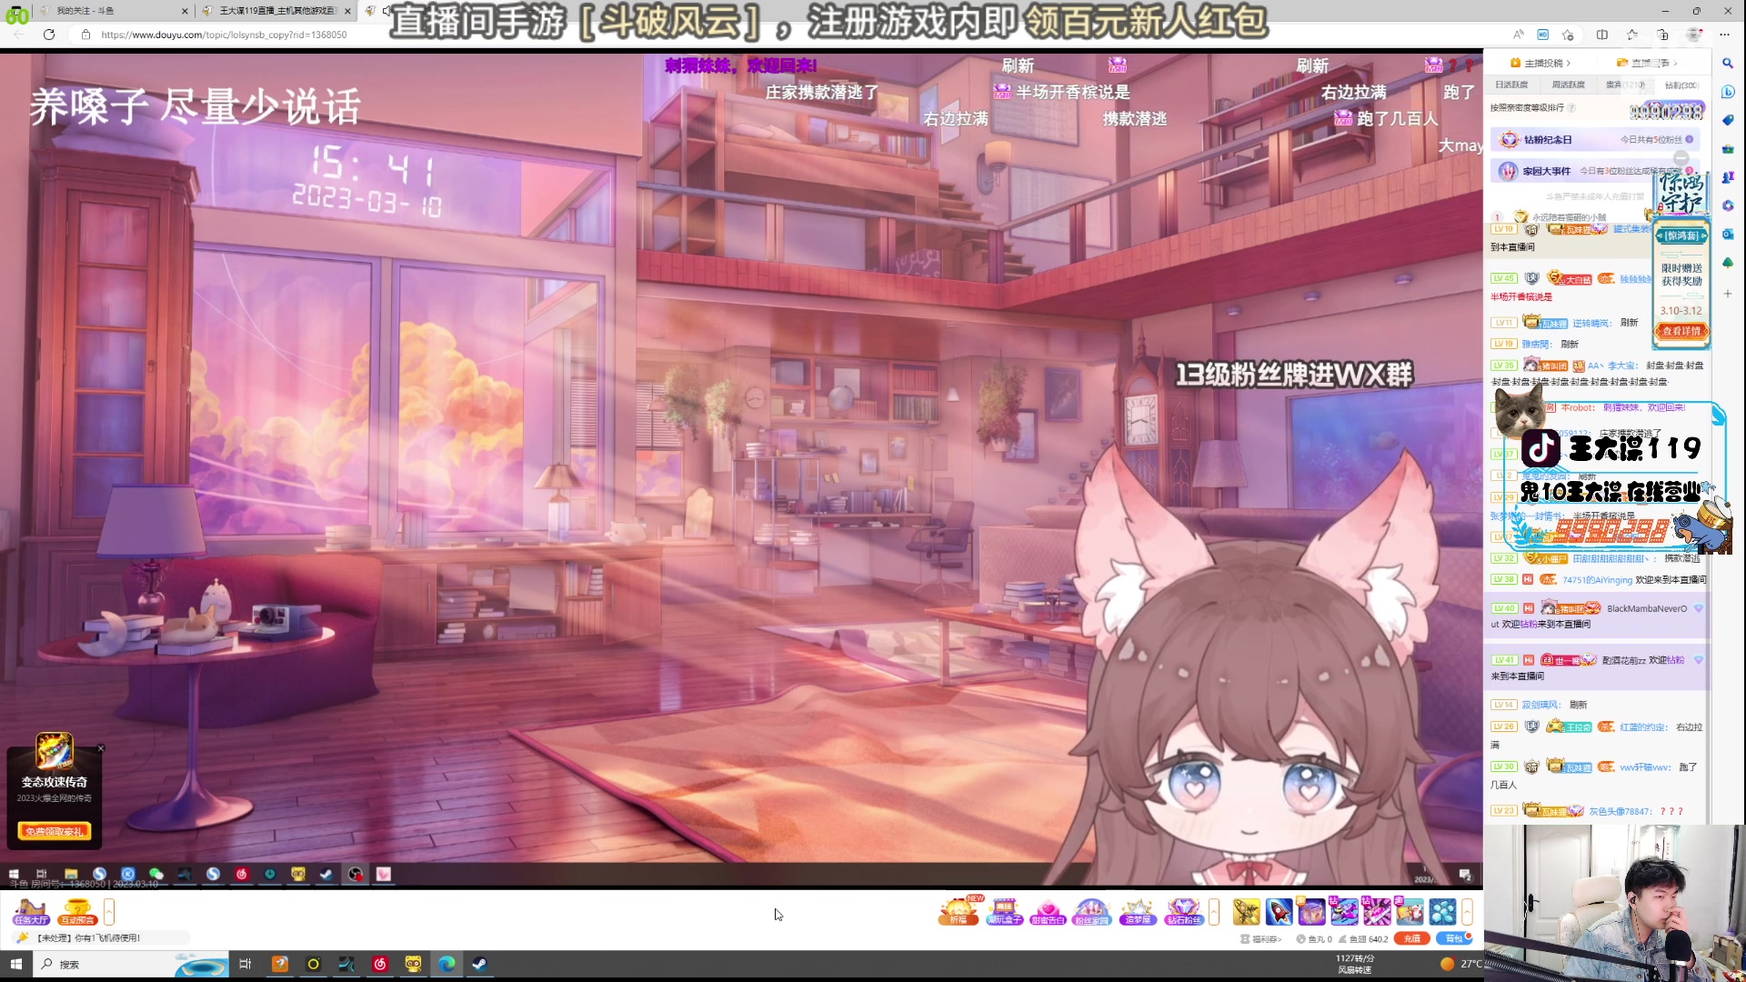The image size is (1746, 982).
Task: Click BlackMambaNeverO username in chat
Action: 1647,608
